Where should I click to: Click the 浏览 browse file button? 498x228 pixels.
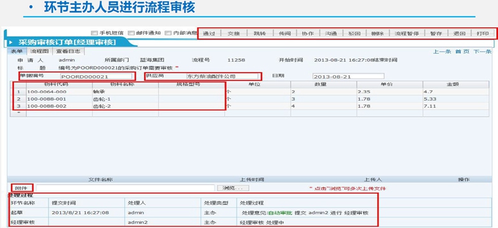(233, 188)
